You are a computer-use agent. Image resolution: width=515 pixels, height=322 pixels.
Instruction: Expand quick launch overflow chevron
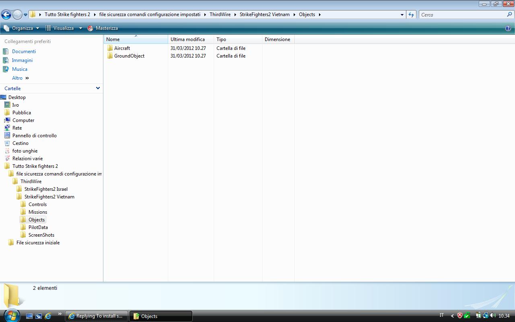coord(60,314)
